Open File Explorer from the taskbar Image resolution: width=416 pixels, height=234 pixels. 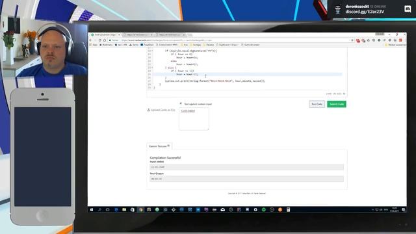[x=124, y=209]
